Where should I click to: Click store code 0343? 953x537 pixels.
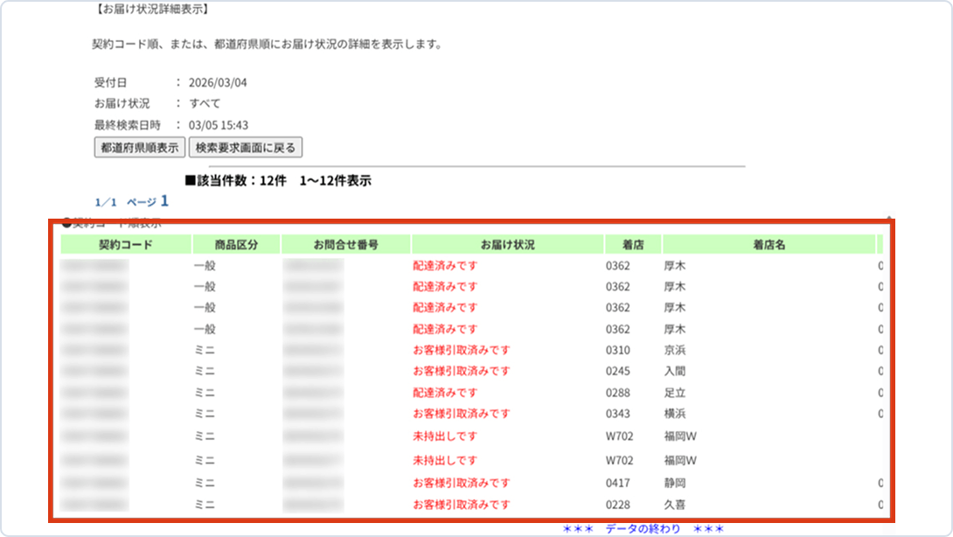[617, 414]
